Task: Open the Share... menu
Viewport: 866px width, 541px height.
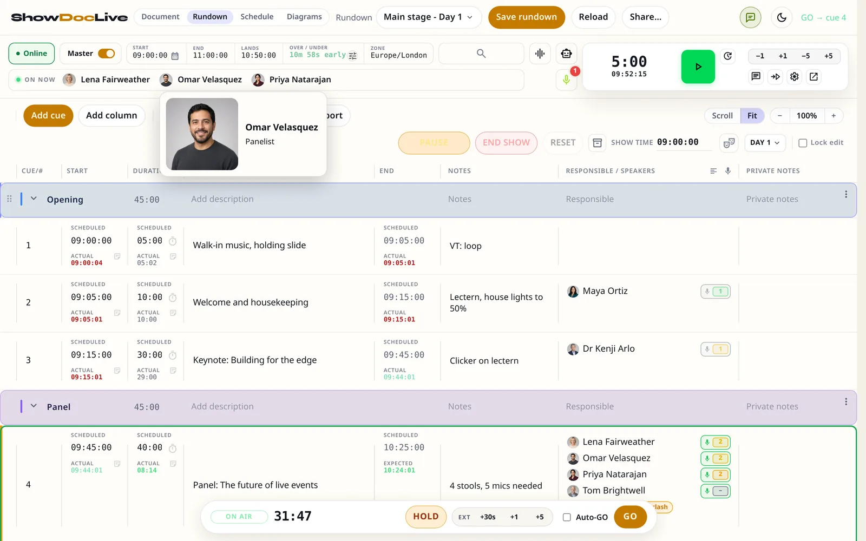Action: (x=645, y=17)
